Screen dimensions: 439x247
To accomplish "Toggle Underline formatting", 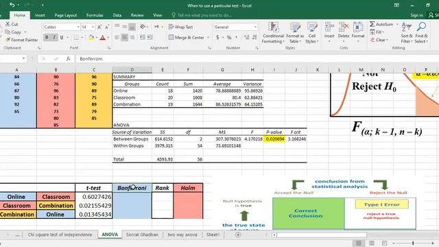I will (x=62, y=37).
